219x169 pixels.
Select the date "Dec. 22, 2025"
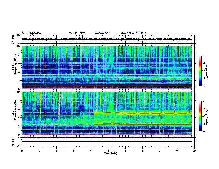pos(77,33)
